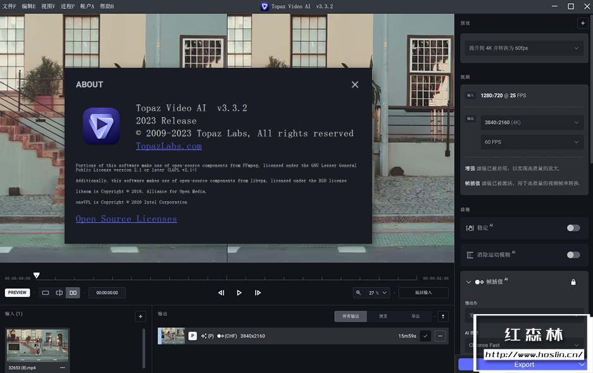Screen dimensions: 593x373
Task: Click the output row thumbnail
Action: point(172,336)
